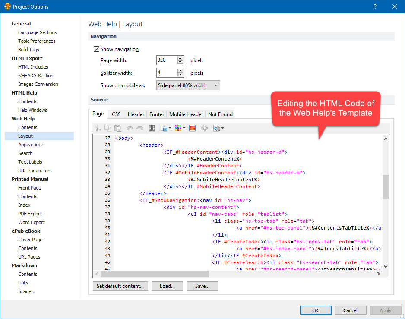Confirm with the OK button

pos(316,310)
